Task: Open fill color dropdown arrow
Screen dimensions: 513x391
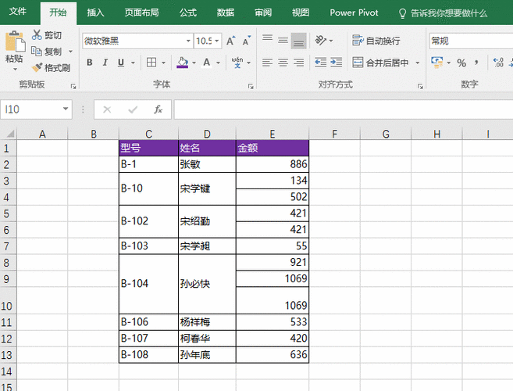Action: 194,63
